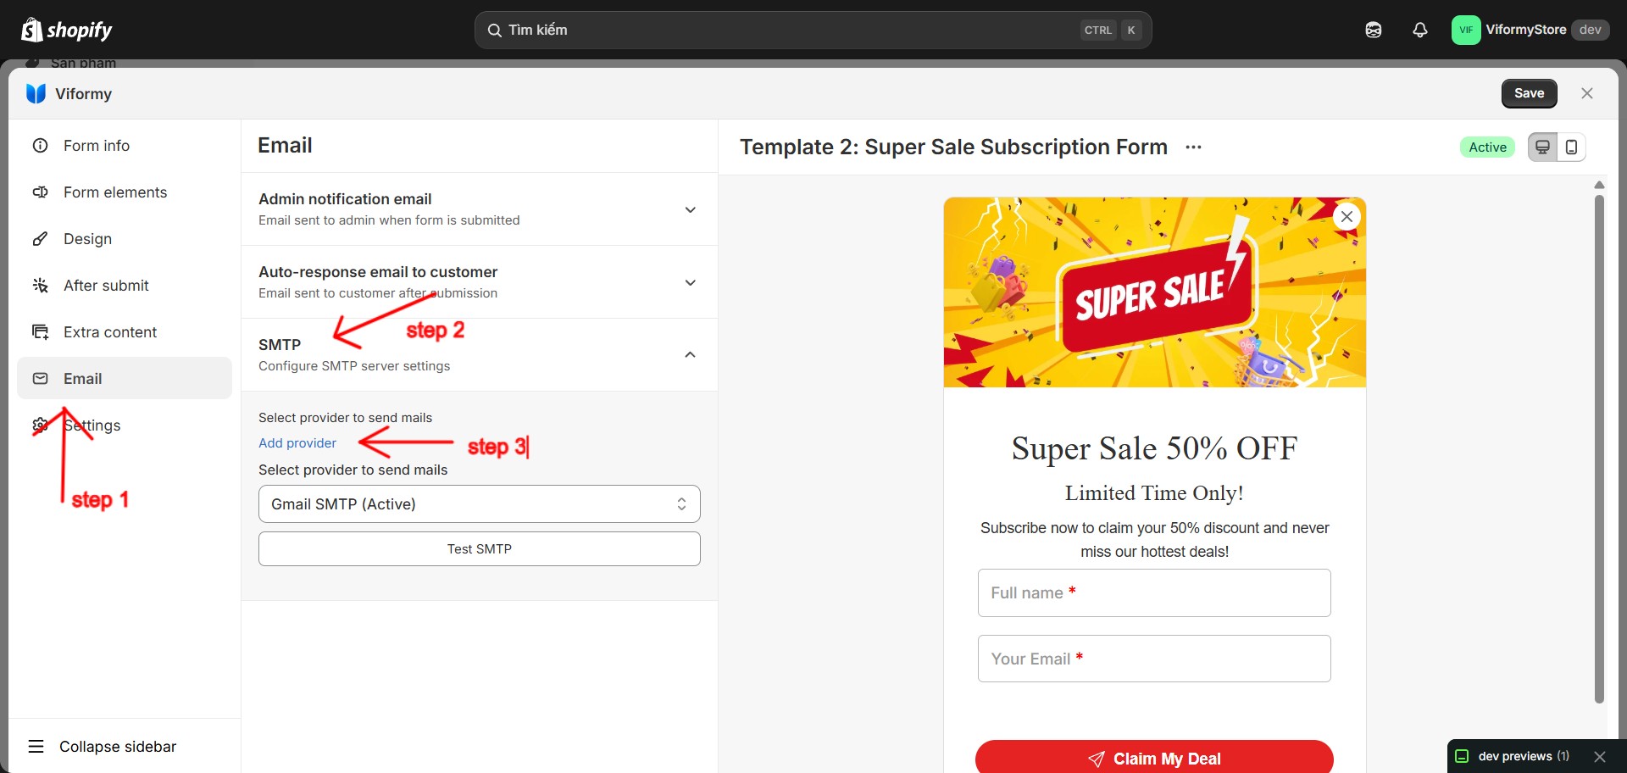
Task: Open the template more options ellipsis
Action: click(x=1193, y=147)
